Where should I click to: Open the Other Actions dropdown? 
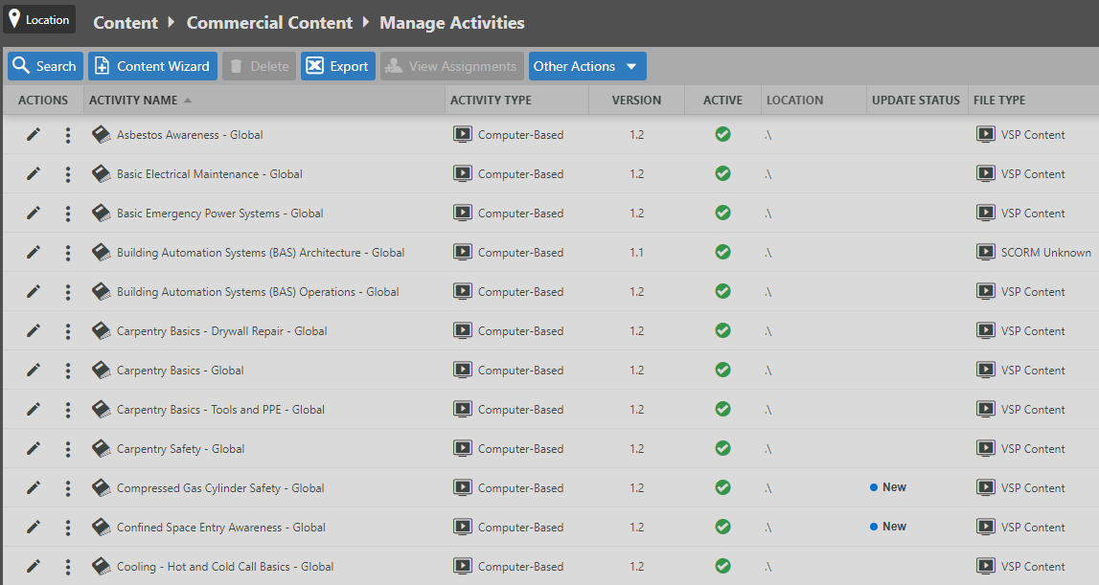pyautogui.click(x=587, y=66)
